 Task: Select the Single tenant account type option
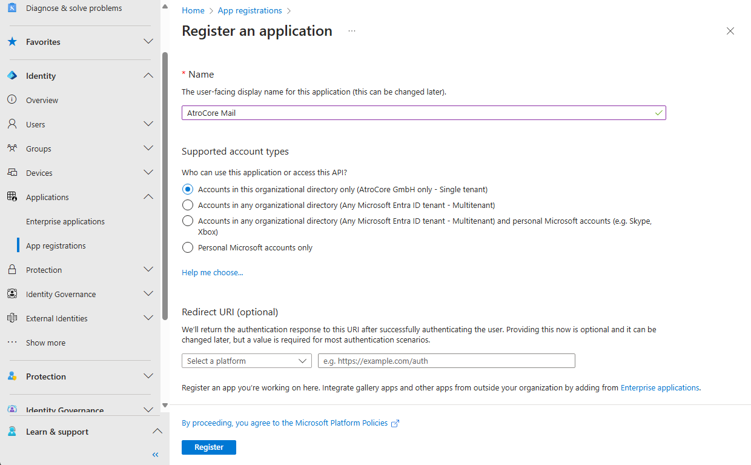tap(187, 189)
